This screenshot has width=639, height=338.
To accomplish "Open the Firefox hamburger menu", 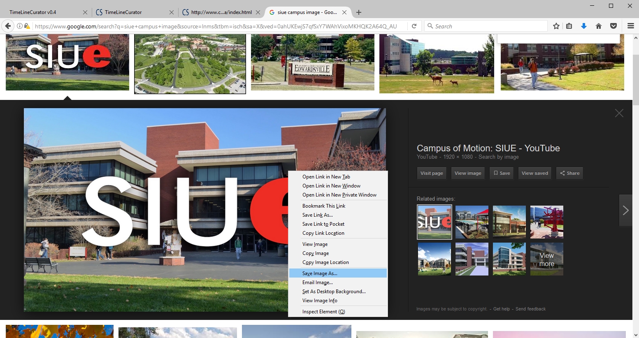I will pos(630,26).
